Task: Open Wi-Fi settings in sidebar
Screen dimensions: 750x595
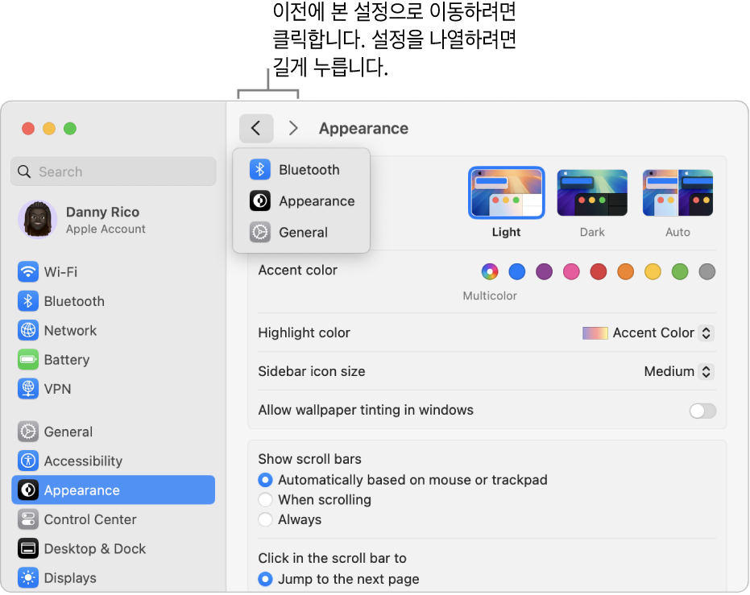Action: tap(113, 272)
